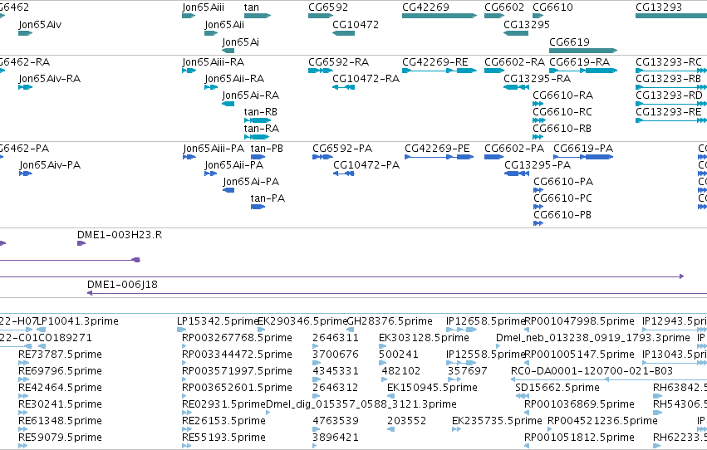707x450 pixels.
Task: Click the CG10472-RA transcript
Action: click(x=343, y=87)
